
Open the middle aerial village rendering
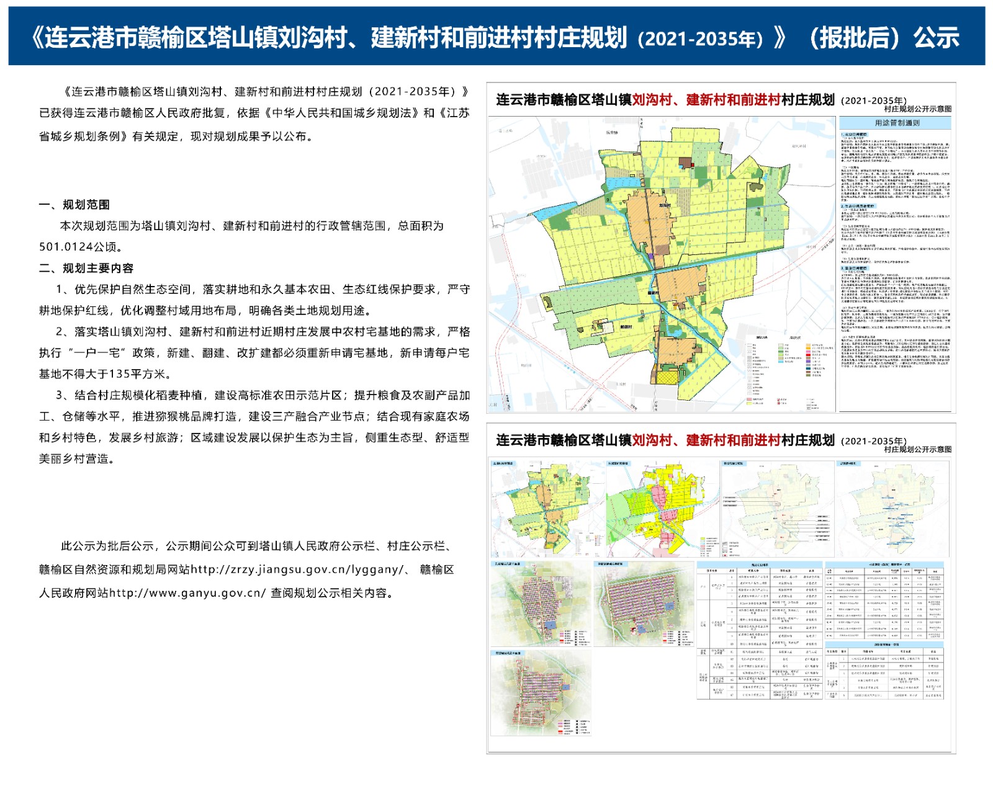(643, 604)
